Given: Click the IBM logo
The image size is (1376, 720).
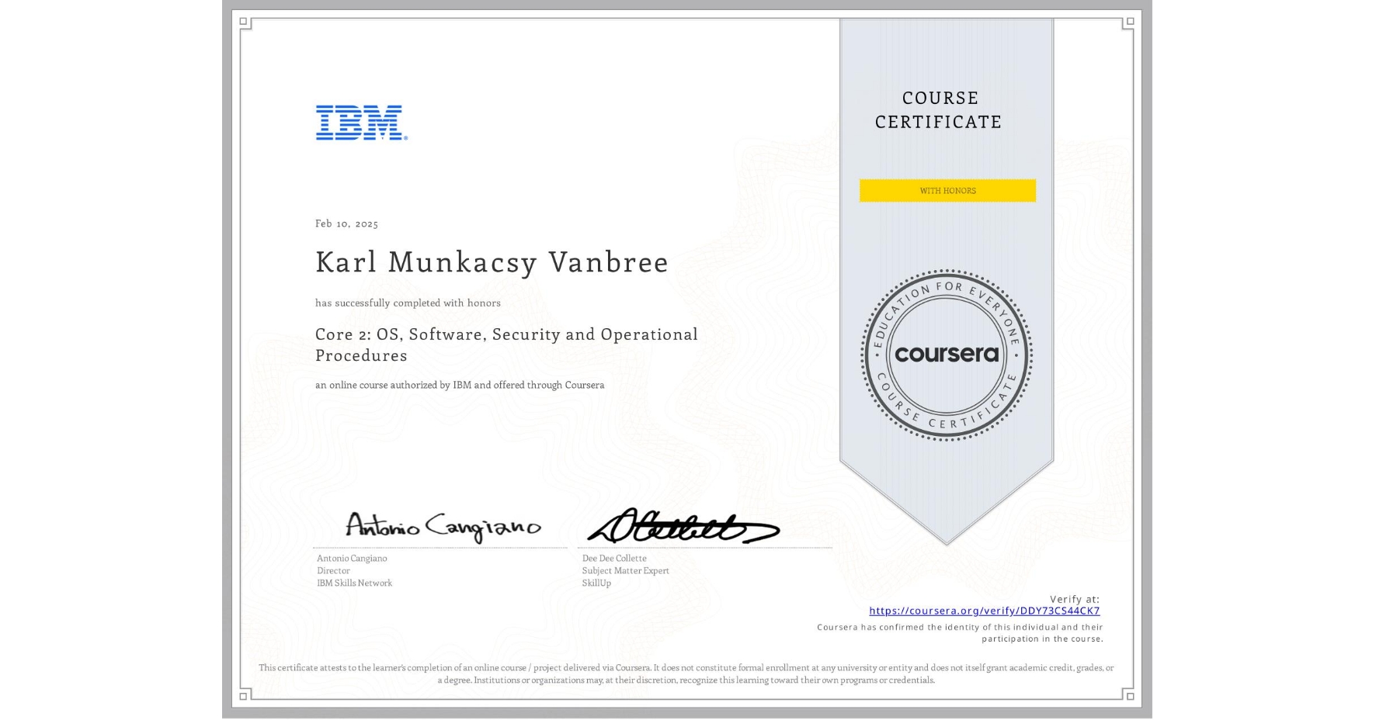Looking at the screenshot, I should click(362, 123).
